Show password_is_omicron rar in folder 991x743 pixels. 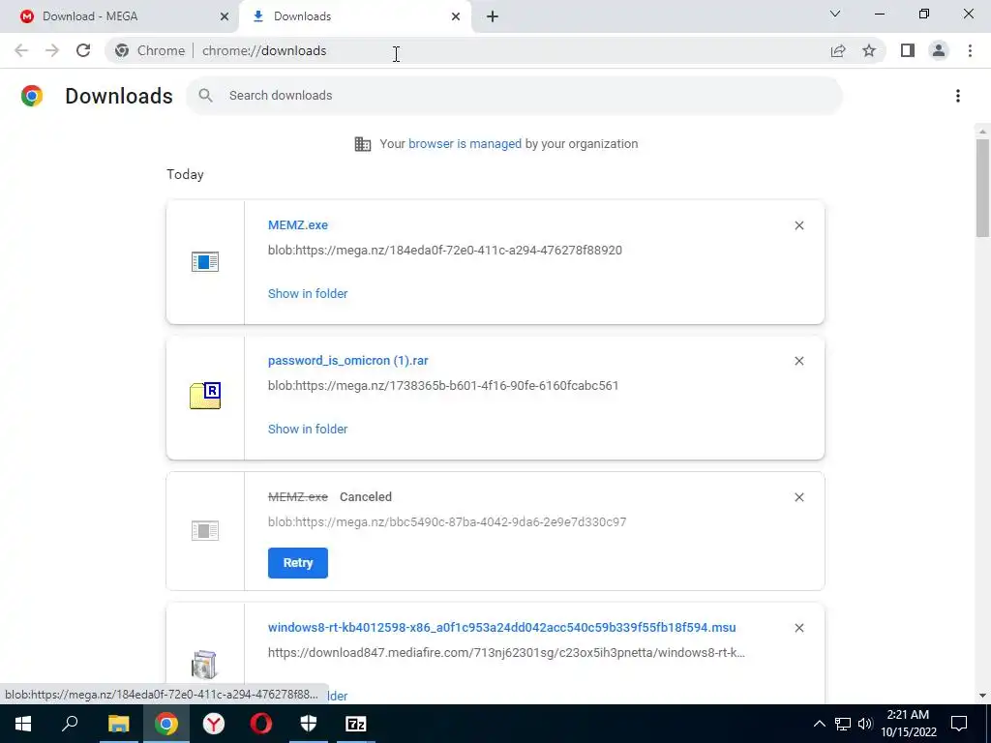click(x=308, y=429)
